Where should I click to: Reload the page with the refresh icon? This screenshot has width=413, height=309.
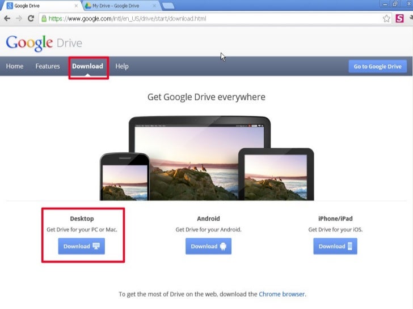(31, 18)
